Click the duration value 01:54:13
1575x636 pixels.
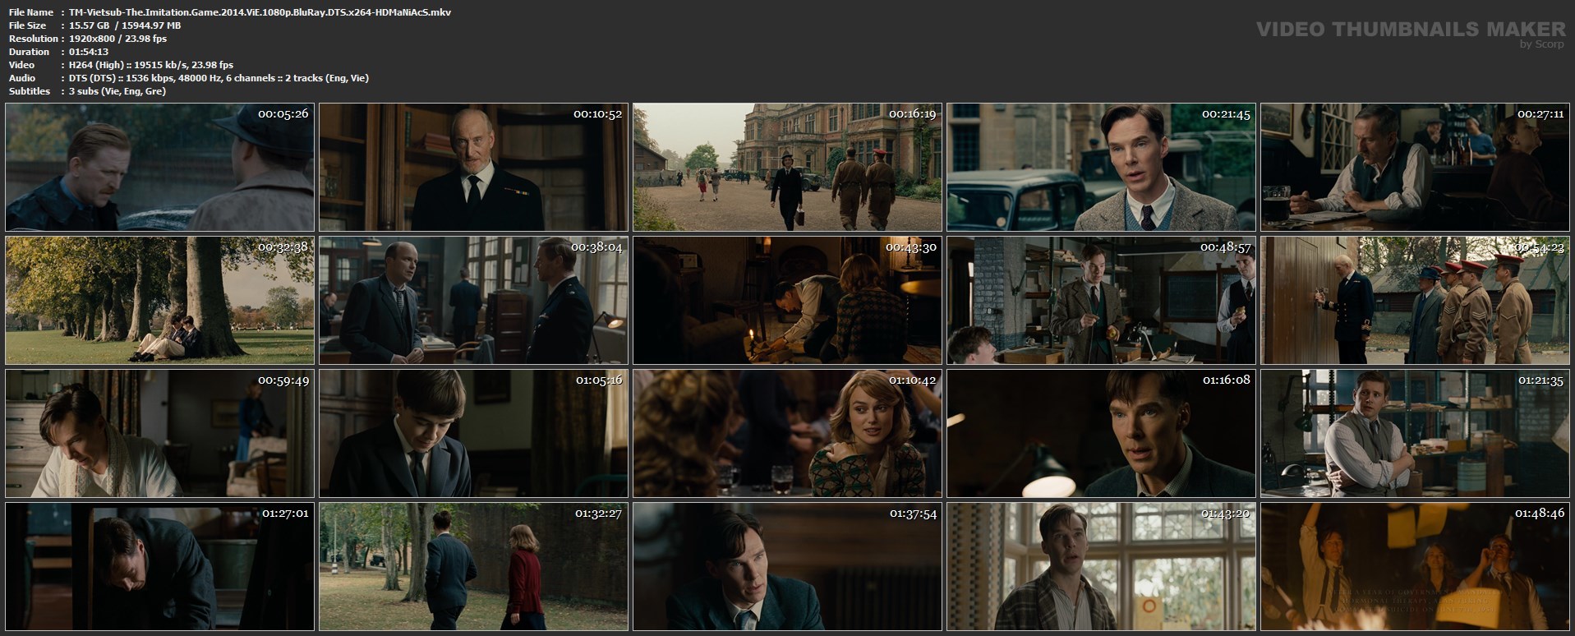pos(89,52)
